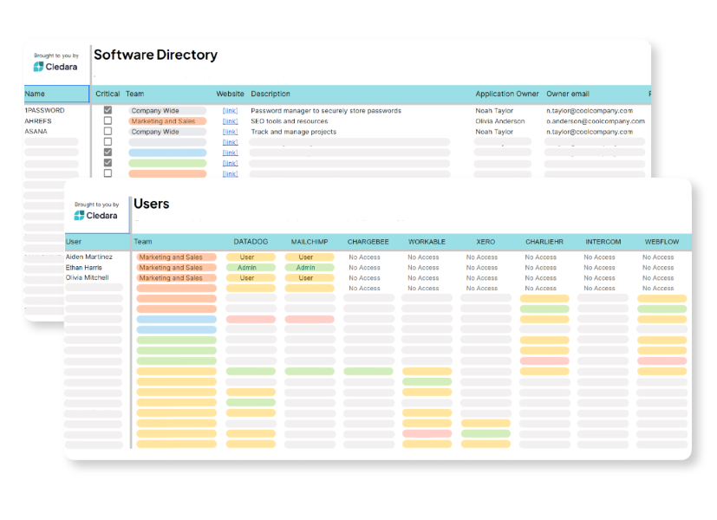The width and height of the screenshot is (717, 520).
Task: Click the Cledara logo in Software Directory sheet
Action: [x=55, y=67]
